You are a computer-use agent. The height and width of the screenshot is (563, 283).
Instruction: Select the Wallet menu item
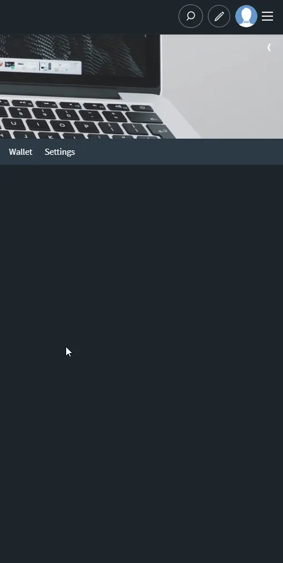21,152
